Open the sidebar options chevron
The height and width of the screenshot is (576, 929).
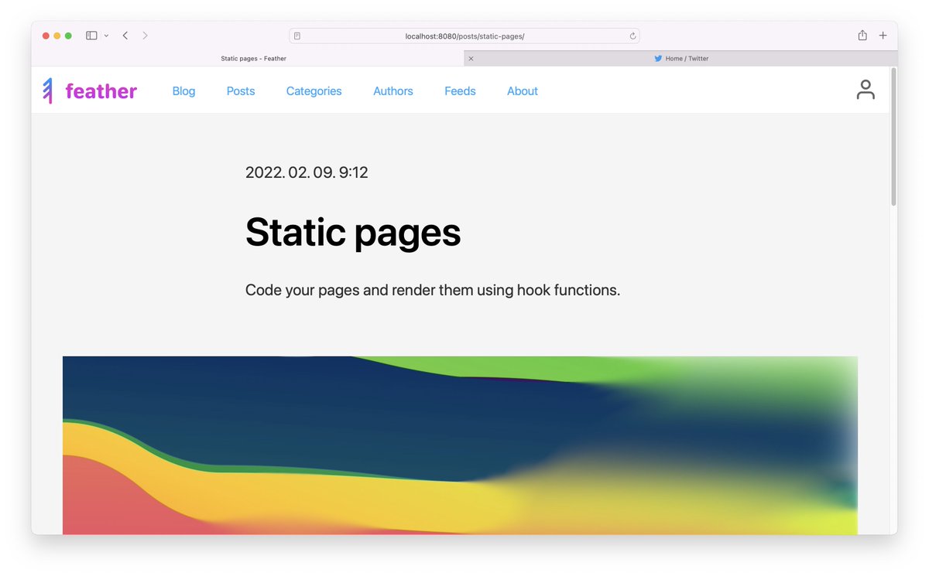tap(106, 36)
